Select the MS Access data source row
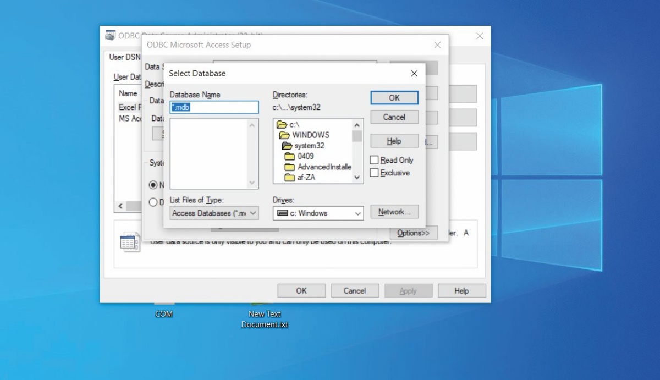 130,118
